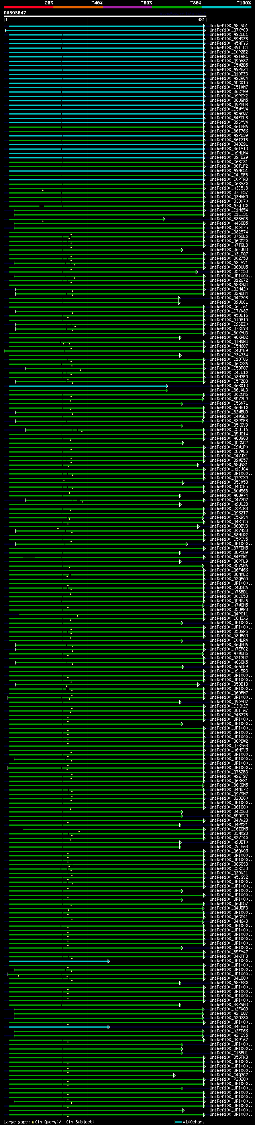Select the UniRef100_O42706 entry
The image size is (255, 1125).
[229, 298]
